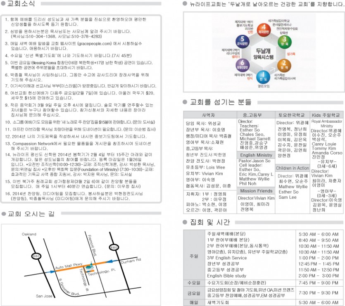Click the blue number 1 전도 circle
The width and height of the screenshot is (345, 306).
click(263, 77)
